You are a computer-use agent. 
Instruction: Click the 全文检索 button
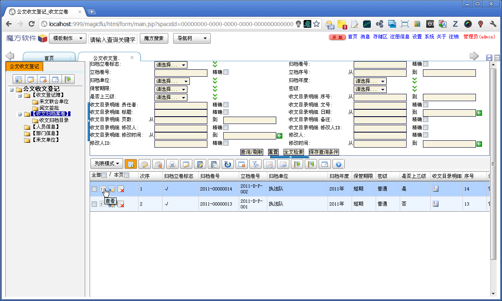pyautogui.click(x=293, y=152)
